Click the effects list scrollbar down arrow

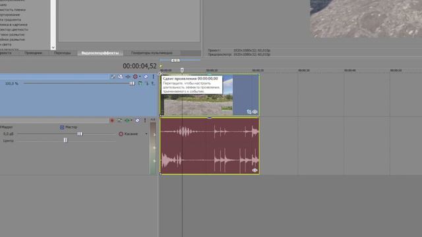coord(53,47)
